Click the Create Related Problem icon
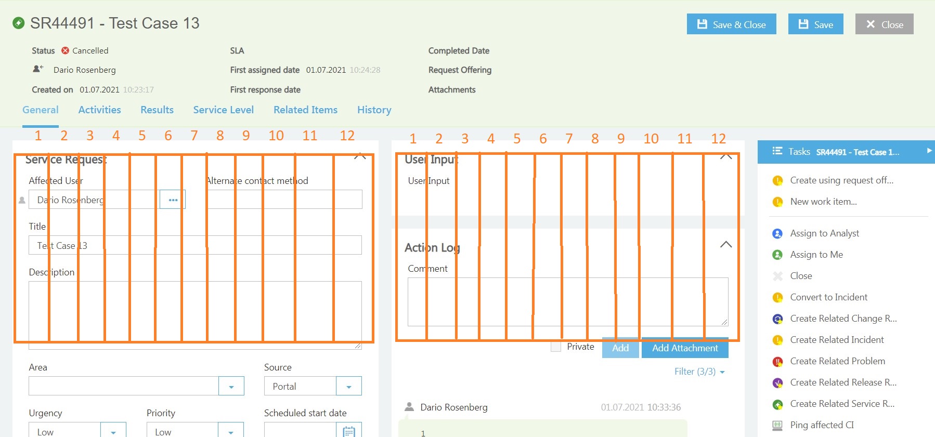This screenshot has width=935, height=437. coord(777,362)
